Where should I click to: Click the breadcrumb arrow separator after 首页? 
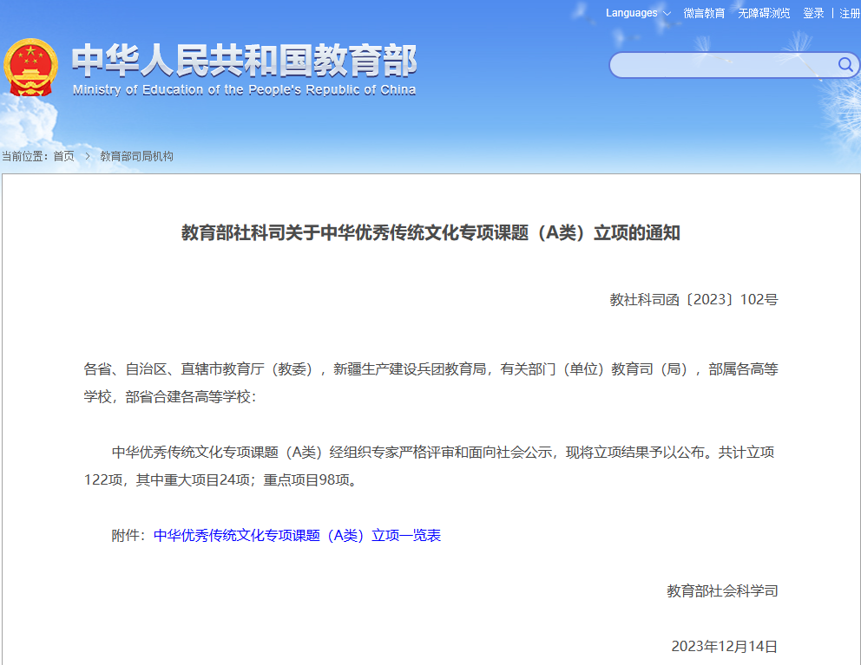pos(88,156)
